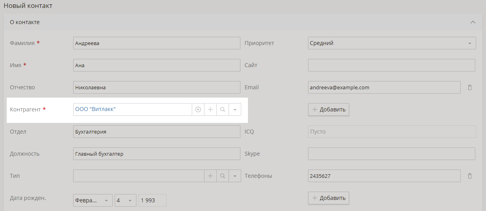Viewport: 486px width, 211px height.
Task: Delete the phone 2435627 entry
Action: [x=470, y=176]
